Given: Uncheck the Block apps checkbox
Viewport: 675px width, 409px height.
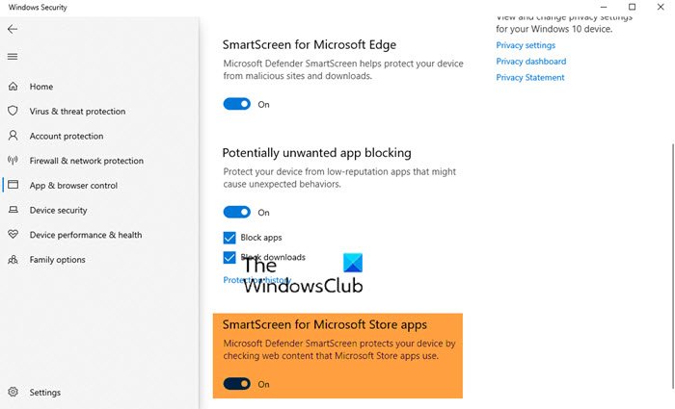Looking at the screenshot, I should [229, 238].
